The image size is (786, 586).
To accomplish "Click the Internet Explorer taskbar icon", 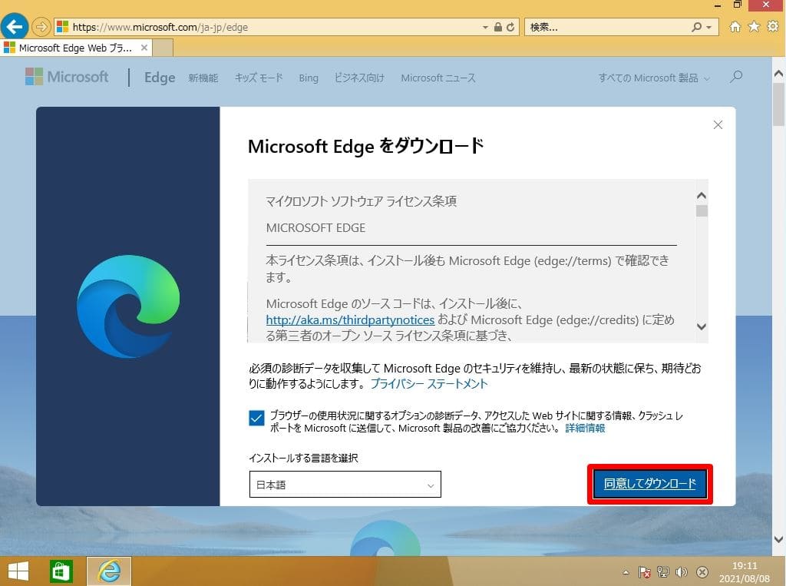I will [x=109, y=571].
